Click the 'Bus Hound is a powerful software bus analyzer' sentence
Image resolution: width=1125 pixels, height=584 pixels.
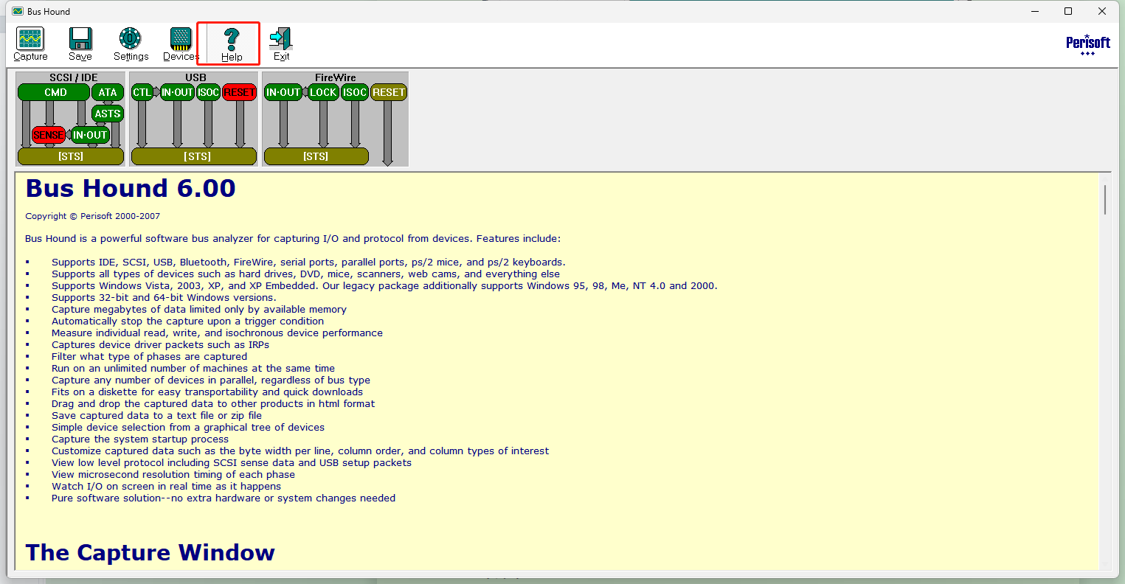pos(293,238)
